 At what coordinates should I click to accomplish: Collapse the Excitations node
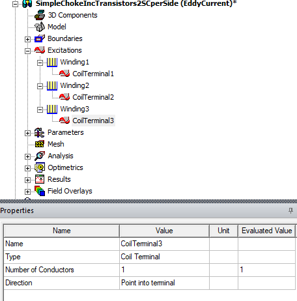click(x=27, y=51)
